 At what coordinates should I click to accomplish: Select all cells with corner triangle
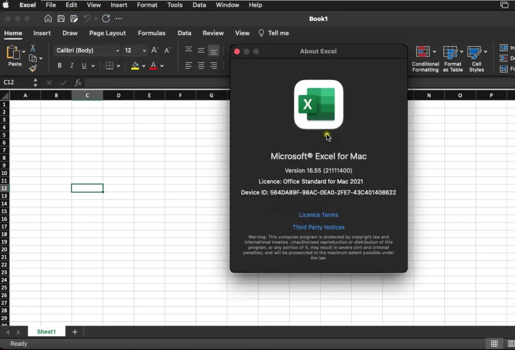coord(5,95)
